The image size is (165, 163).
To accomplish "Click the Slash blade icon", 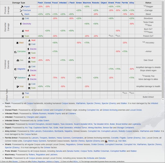I will point(22,14).
